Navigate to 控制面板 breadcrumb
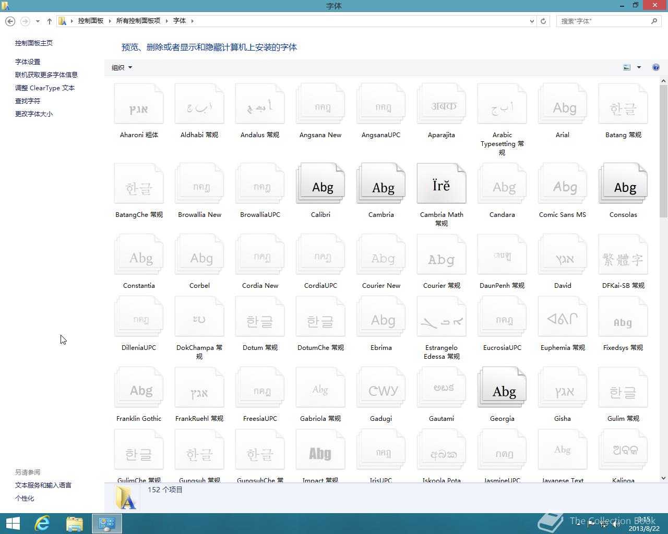This screenshot has width=668, height=534. click(91, 21)
